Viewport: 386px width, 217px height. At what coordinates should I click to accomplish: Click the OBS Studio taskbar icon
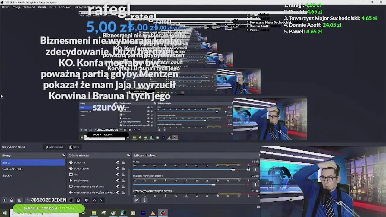coord(163,213)
